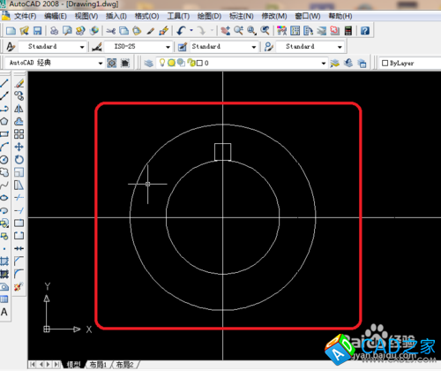The image size is (441, 371).
Task: Open the AutoCAD 经典 workspace dropdown
Action: 55,63
